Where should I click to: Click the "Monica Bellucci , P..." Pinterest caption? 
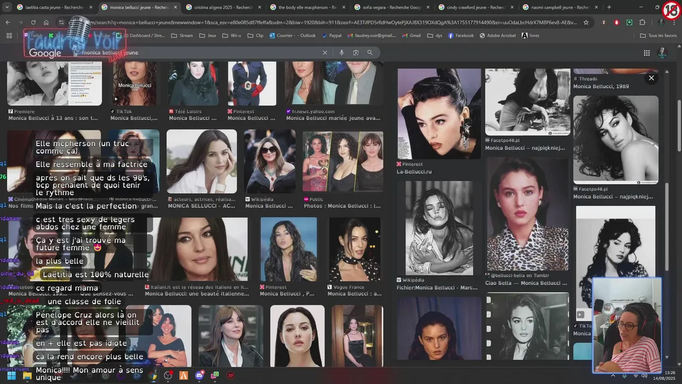pos(287,293)
